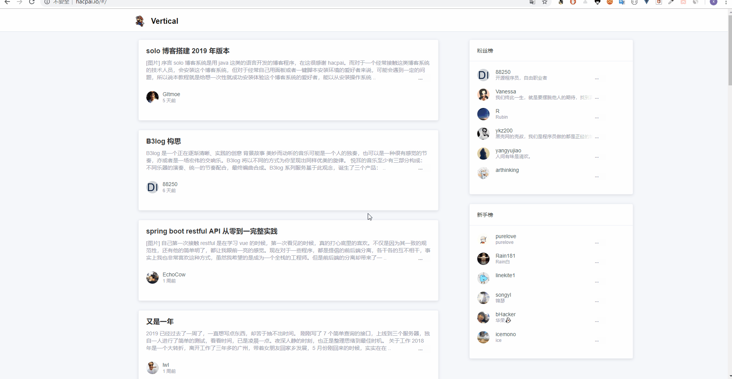Go back with the browser back arrow

click(x=7, y=2)
